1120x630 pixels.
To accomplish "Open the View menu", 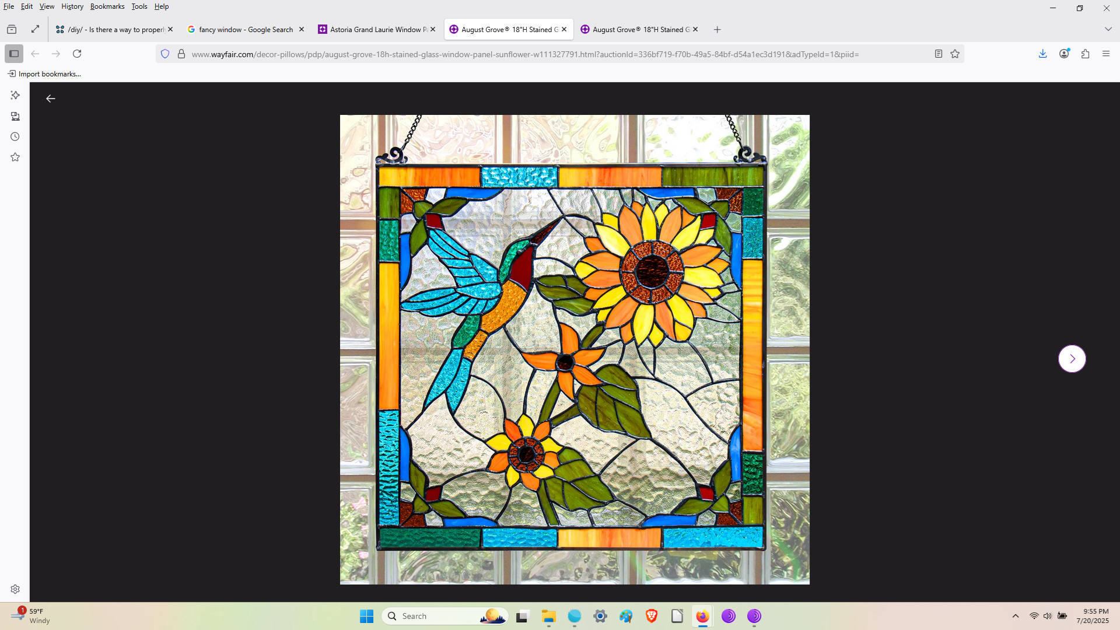I will pyautogui.click(x=47, y=6).
